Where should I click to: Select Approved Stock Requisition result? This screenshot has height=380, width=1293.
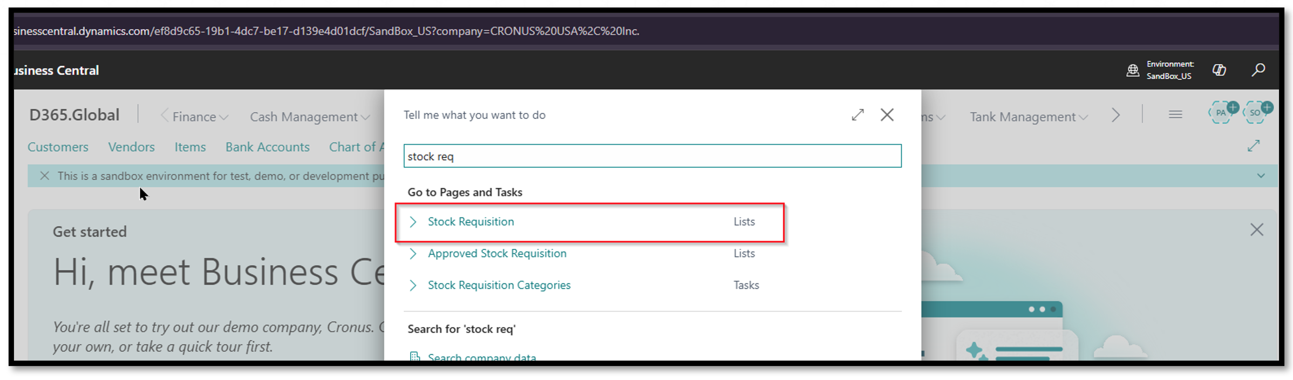coord(496,254)
